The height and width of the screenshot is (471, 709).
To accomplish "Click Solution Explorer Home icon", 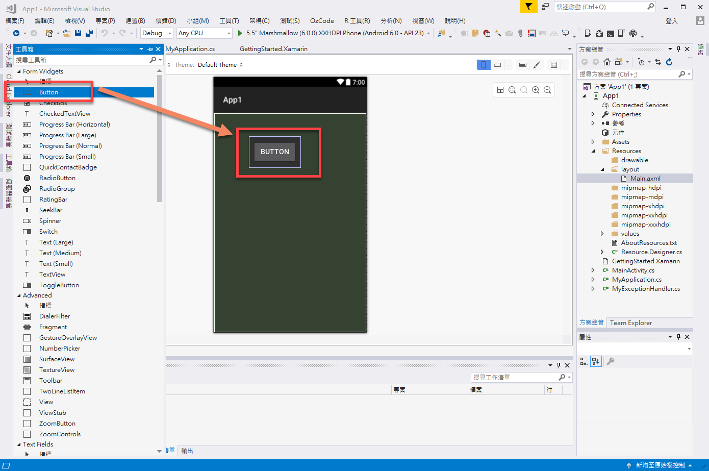I will (x=607, y=62).
